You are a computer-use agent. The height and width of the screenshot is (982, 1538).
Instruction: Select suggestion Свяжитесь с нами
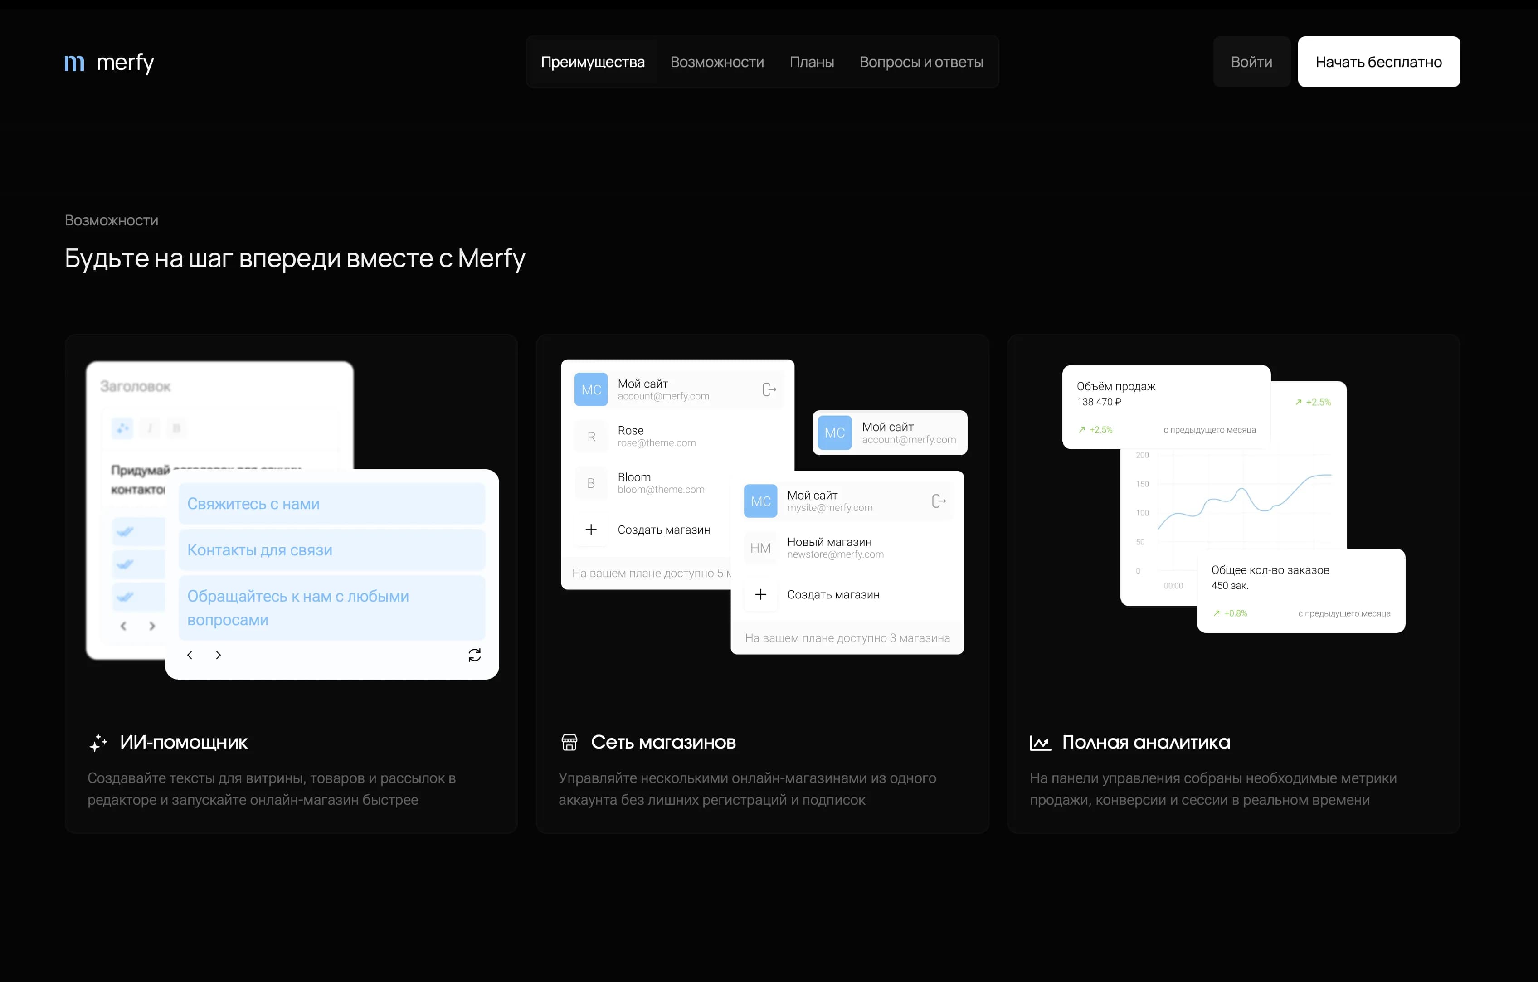pos(331,504)
